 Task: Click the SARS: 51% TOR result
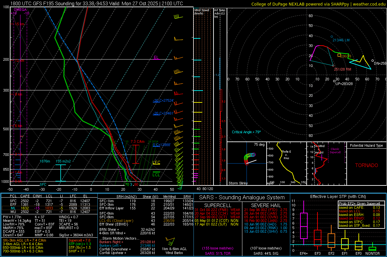pos(218,253)
